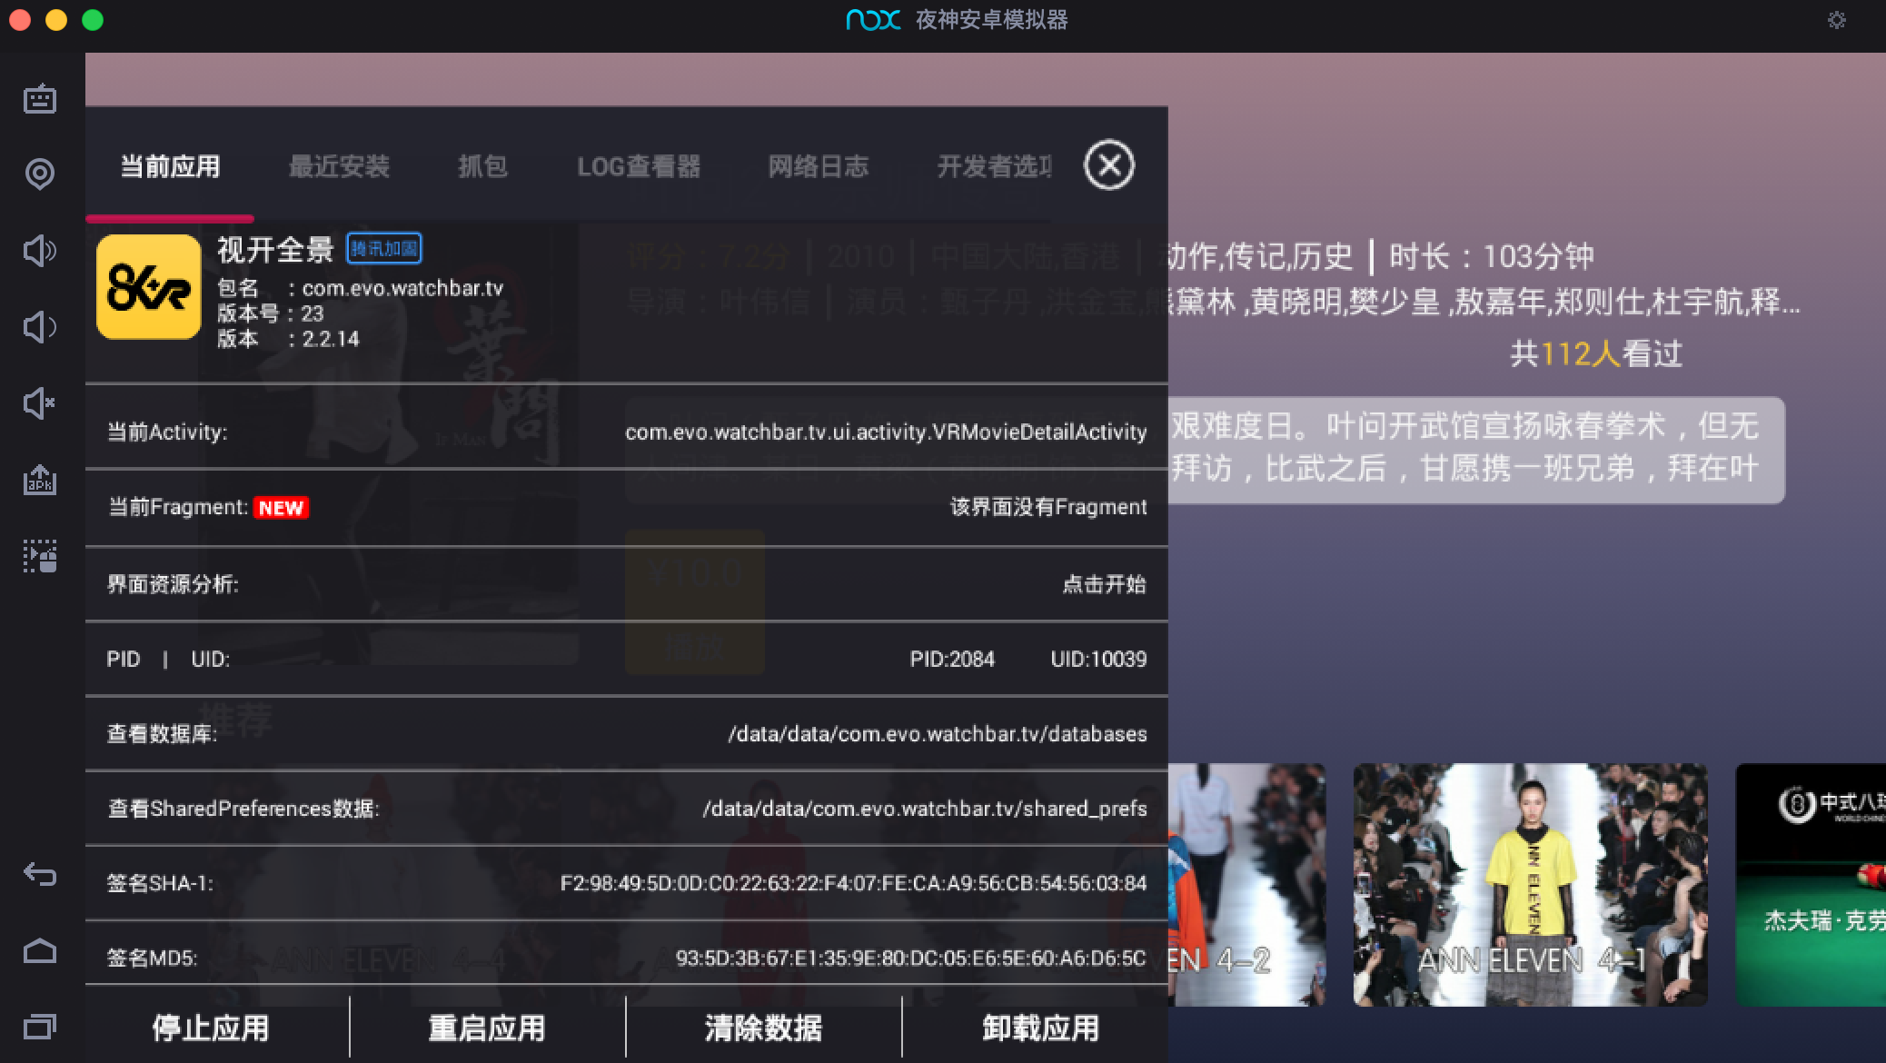The width and height of the screenshot is (1886, 1063).
Task: Click the 卸载应用 button
Action: point(1040,1028)
